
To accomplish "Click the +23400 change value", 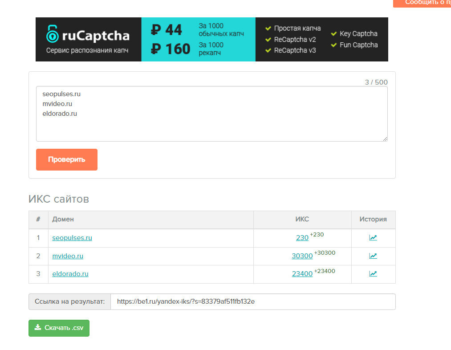I will click(325, 271).
